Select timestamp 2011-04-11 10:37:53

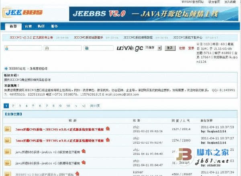coord(217,127)
